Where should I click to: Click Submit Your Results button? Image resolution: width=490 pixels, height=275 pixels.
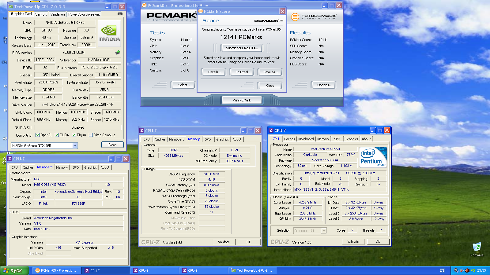pyautogui.click(x=242, y=48)
